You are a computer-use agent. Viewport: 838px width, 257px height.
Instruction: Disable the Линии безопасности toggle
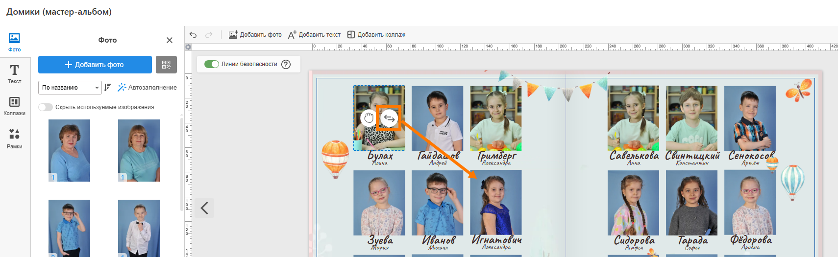tap(212, 64)
